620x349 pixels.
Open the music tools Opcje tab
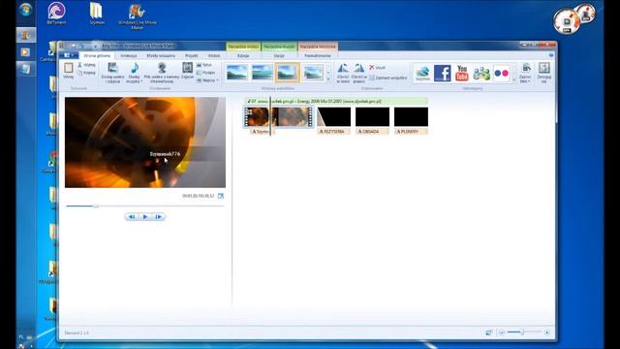pos(279,56)
